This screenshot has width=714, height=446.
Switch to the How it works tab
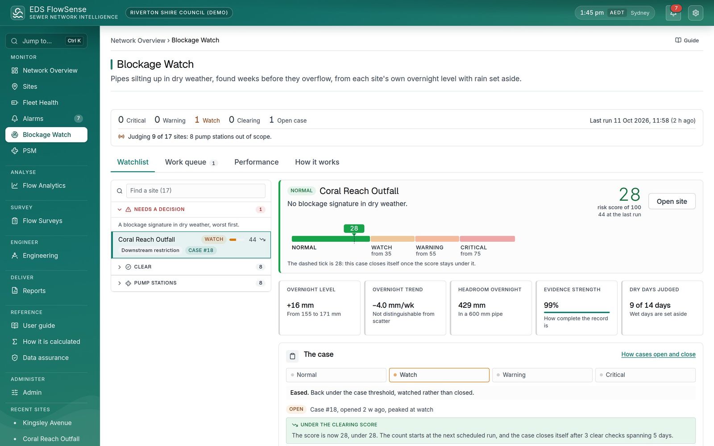[317, 162]
